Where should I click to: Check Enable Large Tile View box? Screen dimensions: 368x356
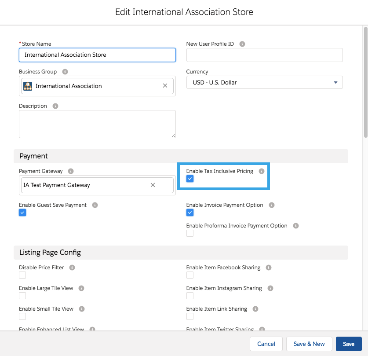pyautogui.click(x=22, y=296)
